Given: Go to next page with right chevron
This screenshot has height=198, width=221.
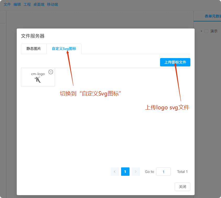Looking at the screenshot, I should 135,172.
